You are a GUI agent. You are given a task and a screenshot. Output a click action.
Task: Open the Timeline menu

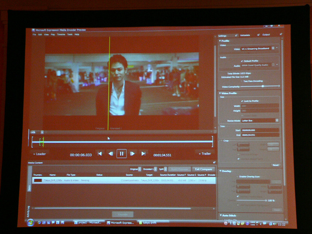point(61,34)
